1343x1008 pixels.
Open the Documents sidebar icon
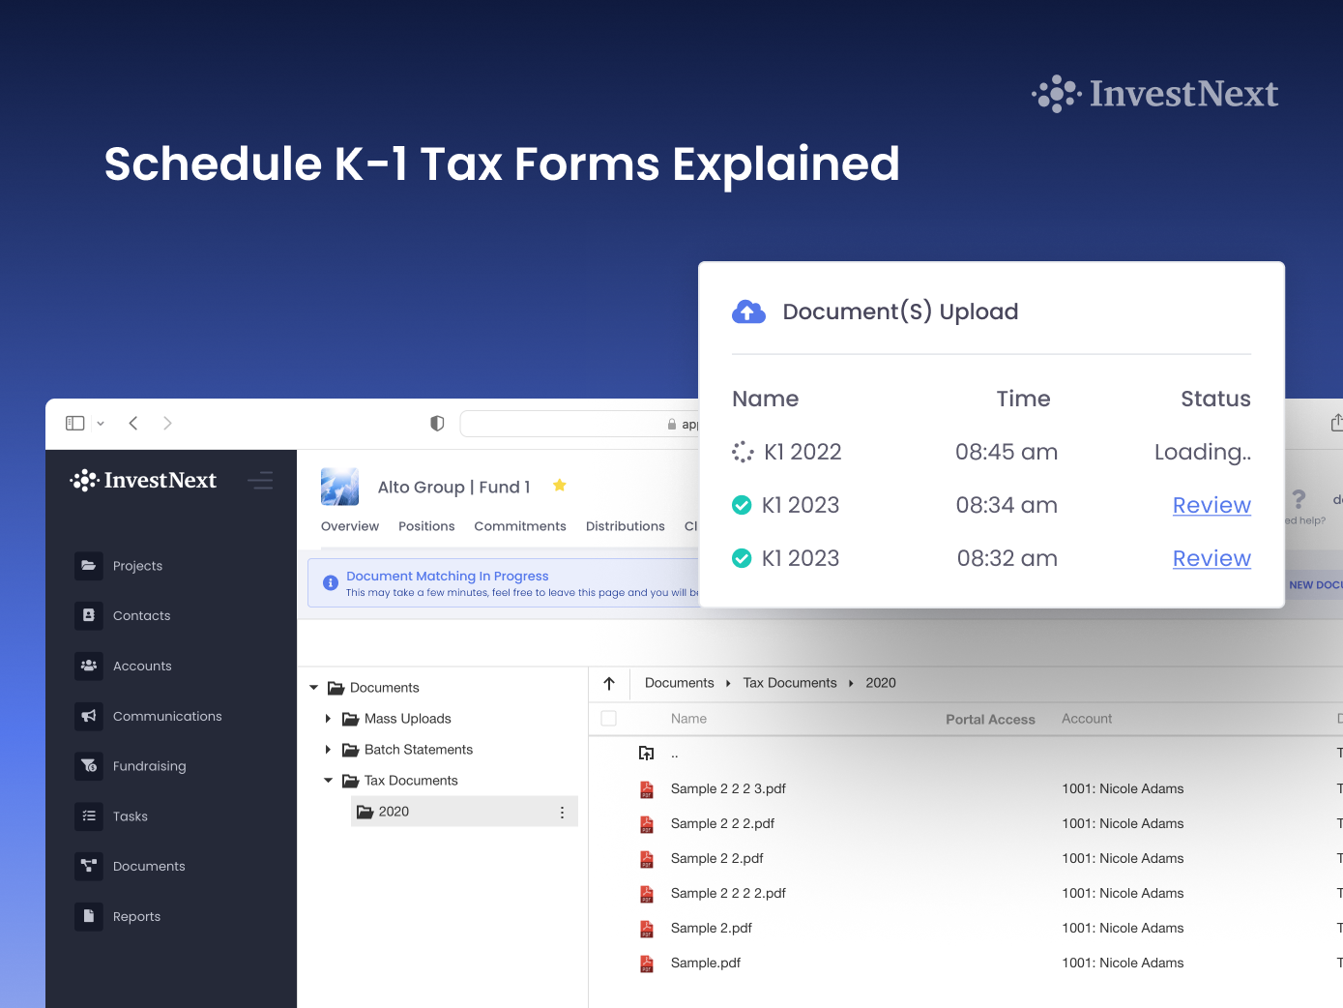pyautogui.click(x=88, y=866)
